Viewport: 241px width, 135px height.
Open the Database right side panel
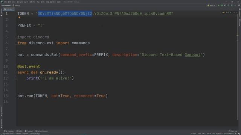[239, 12]
